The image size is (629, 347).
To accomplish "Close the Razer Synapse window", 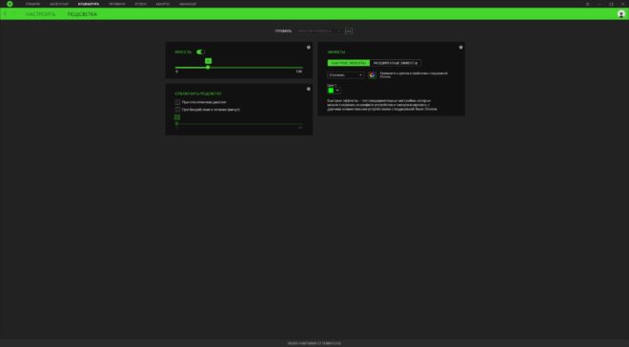I will coord(622,4).
